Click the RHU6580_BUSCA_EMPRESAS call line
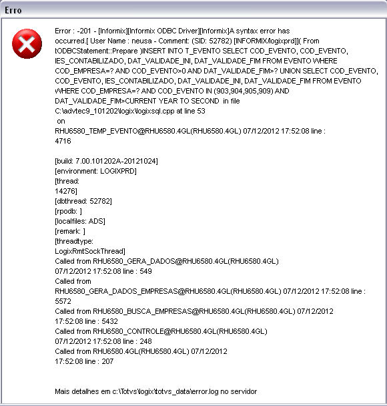387x406 pixels. [194, 311]
